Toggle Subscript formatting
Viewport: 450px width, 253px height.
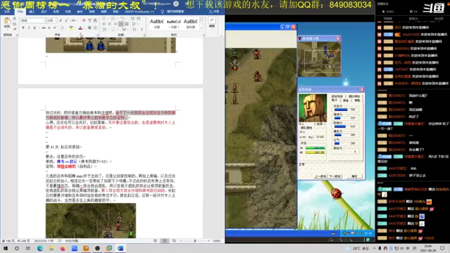pos(49,28)
